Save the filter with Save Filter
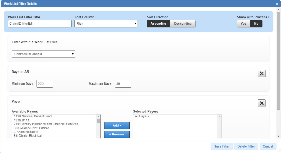Viewport: 281px width, 153px height. tap(222, 146)
